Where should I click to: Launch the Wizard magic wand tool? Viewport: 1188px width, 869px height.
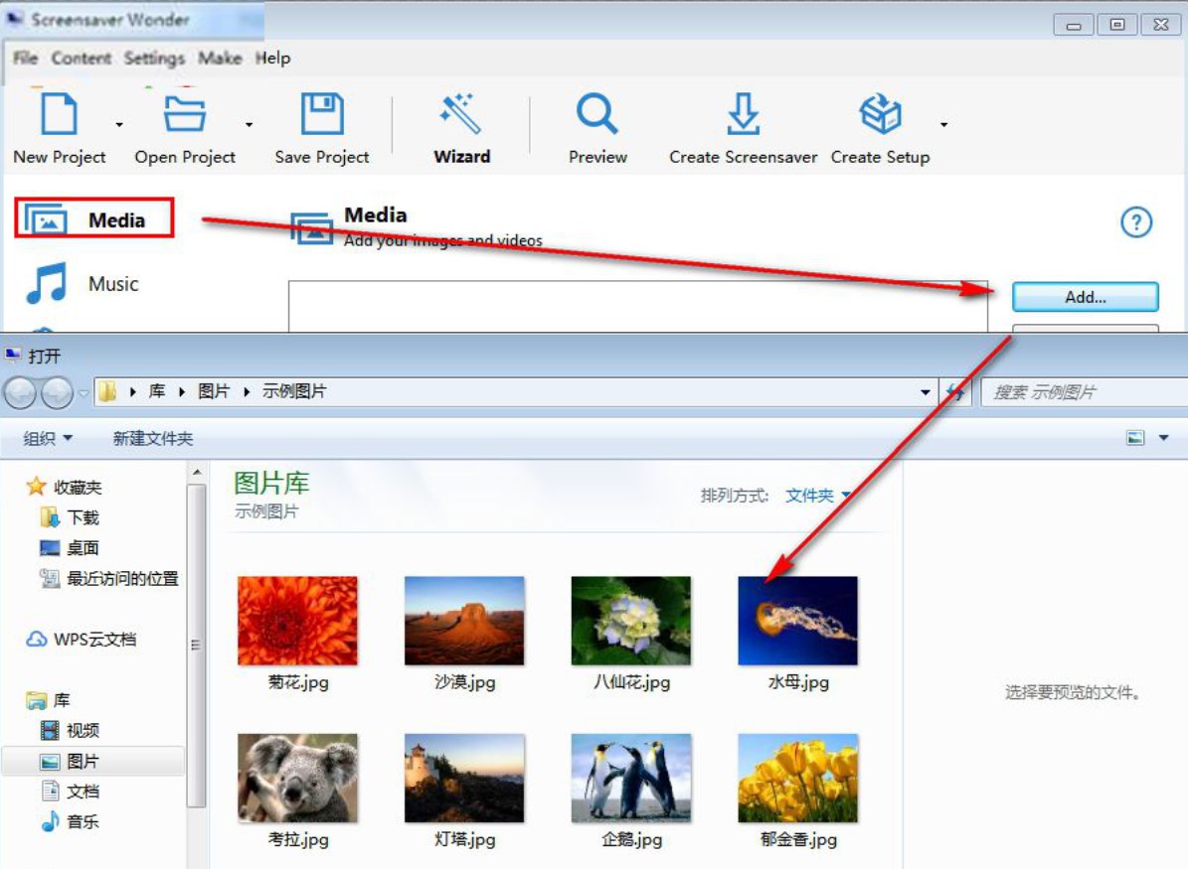coord(460,113)
